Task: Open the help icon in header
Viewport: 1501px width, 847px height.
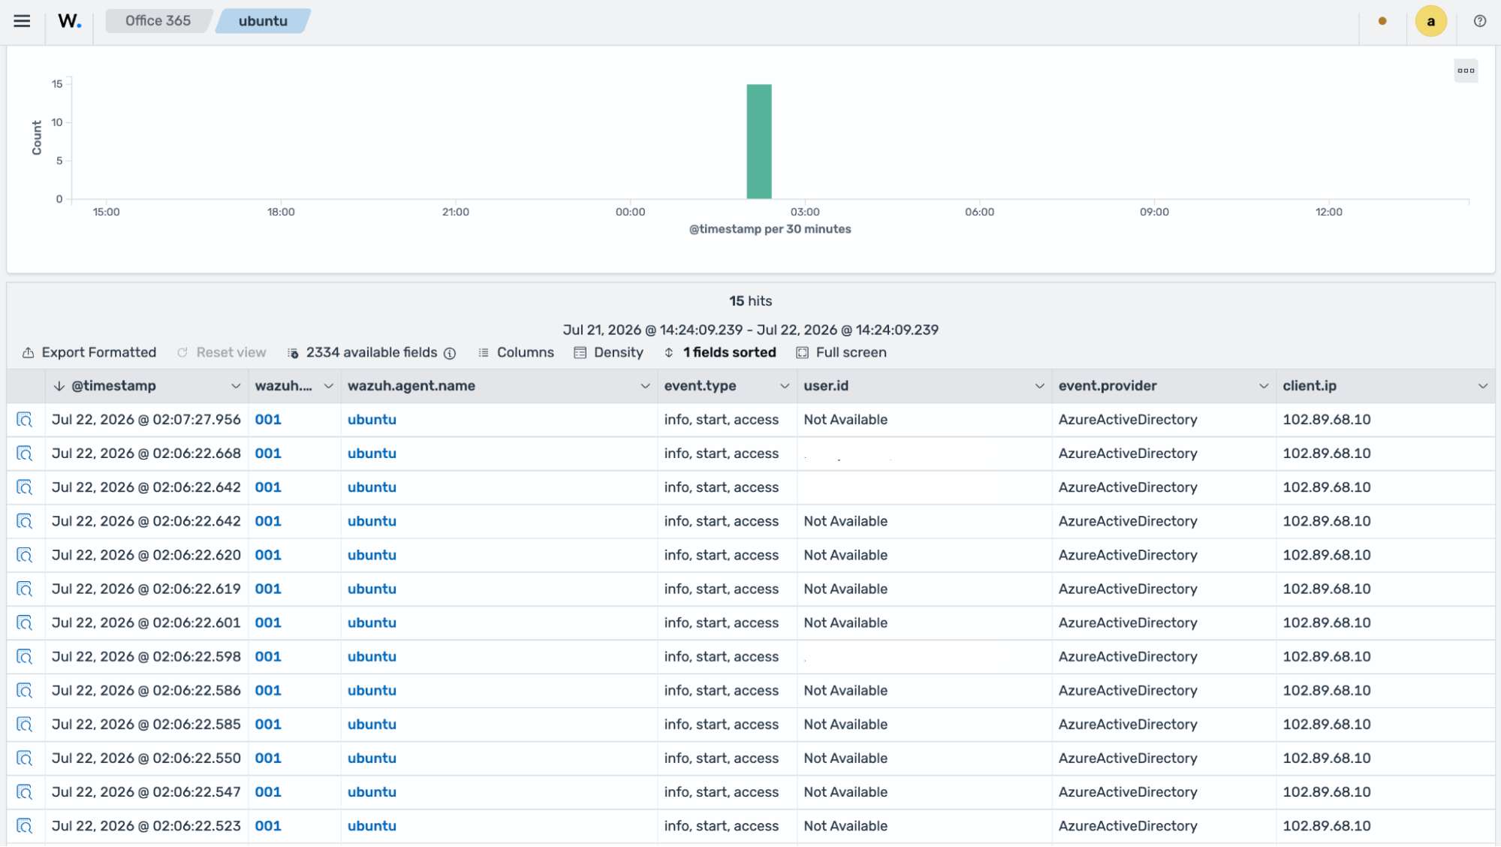Action: click(1479, 21)
